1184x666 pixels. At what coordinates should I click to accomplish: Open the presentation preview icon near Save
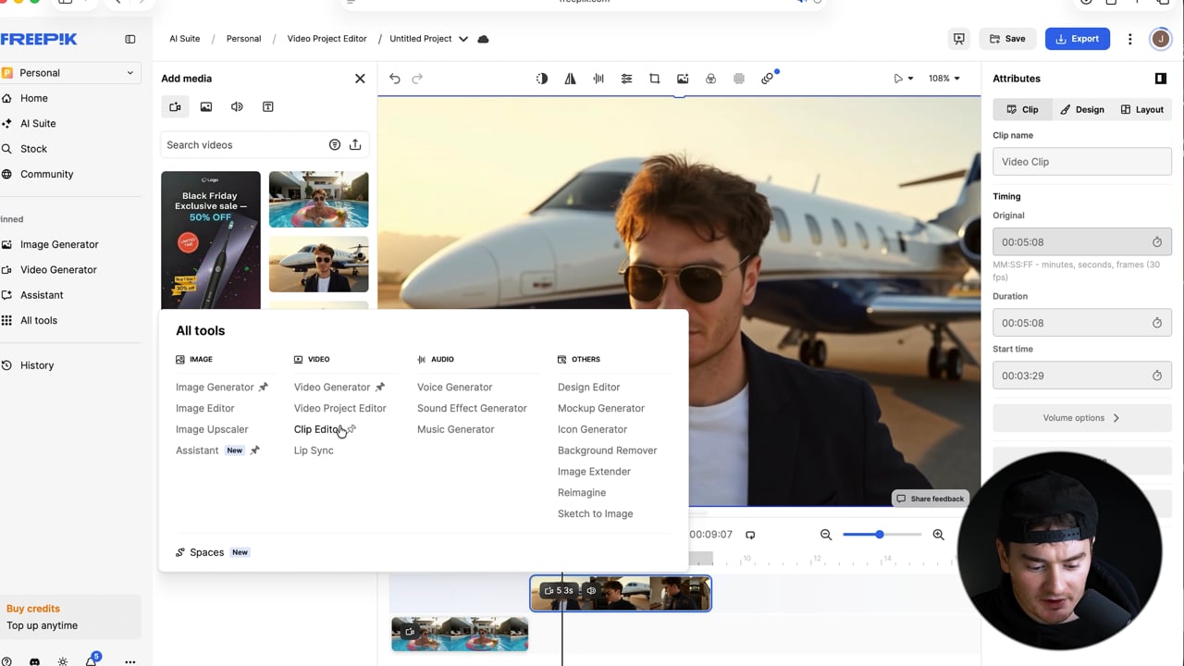[959, 39]
